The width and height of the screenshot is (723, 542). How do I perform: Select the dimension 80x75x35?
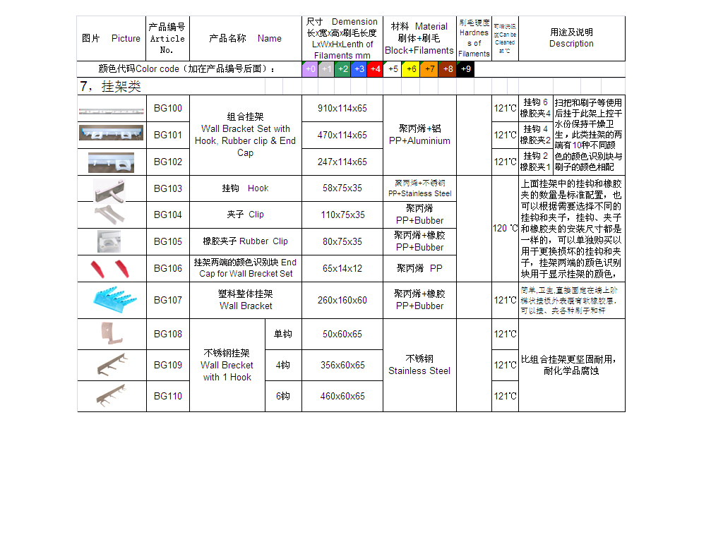[x=342, y=241]
